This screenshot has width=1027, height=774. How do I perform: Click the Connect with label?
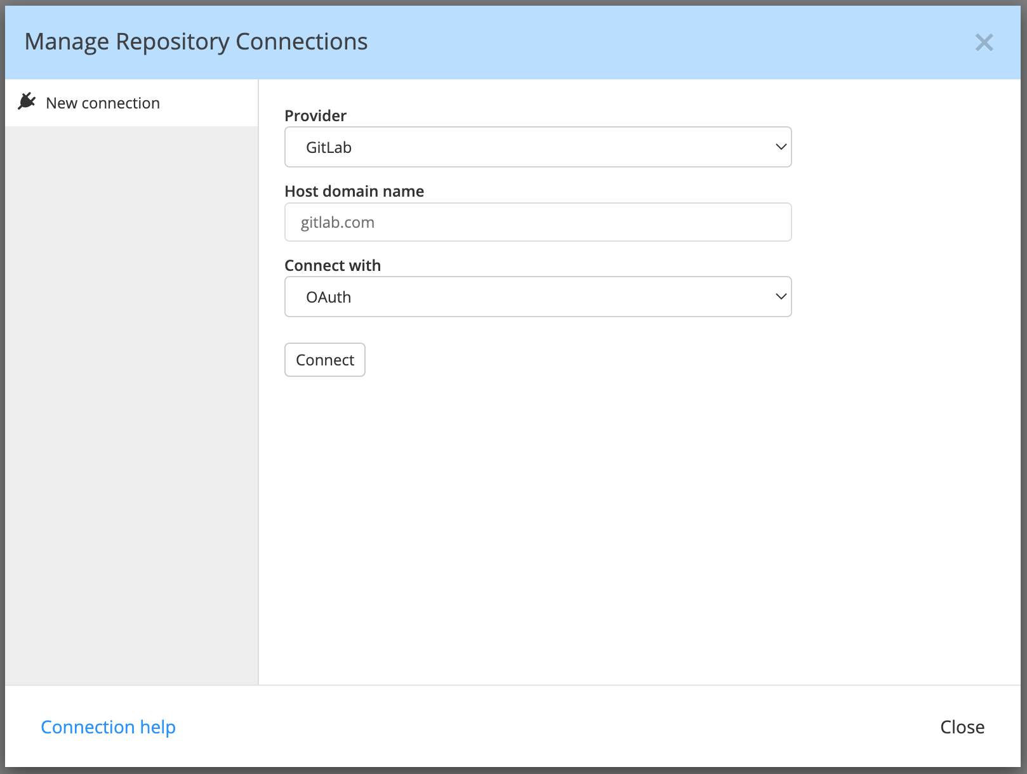pos(333,265)
